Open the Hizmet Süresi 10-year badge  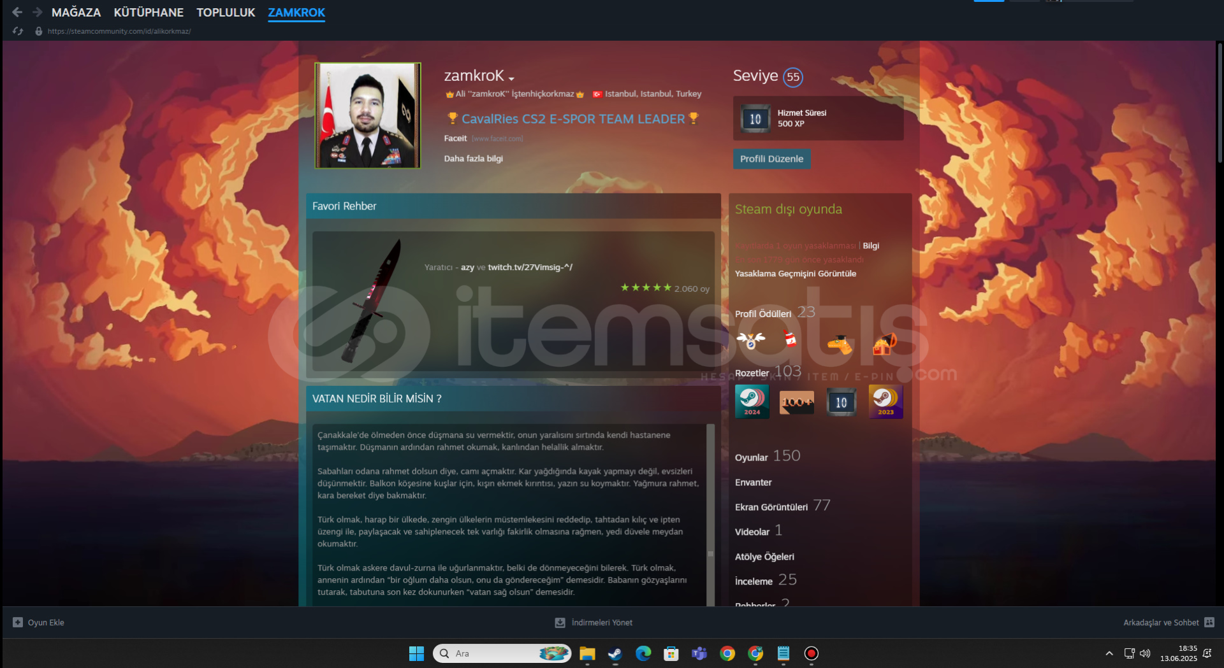pyautogui.click(x=755, y=118)
